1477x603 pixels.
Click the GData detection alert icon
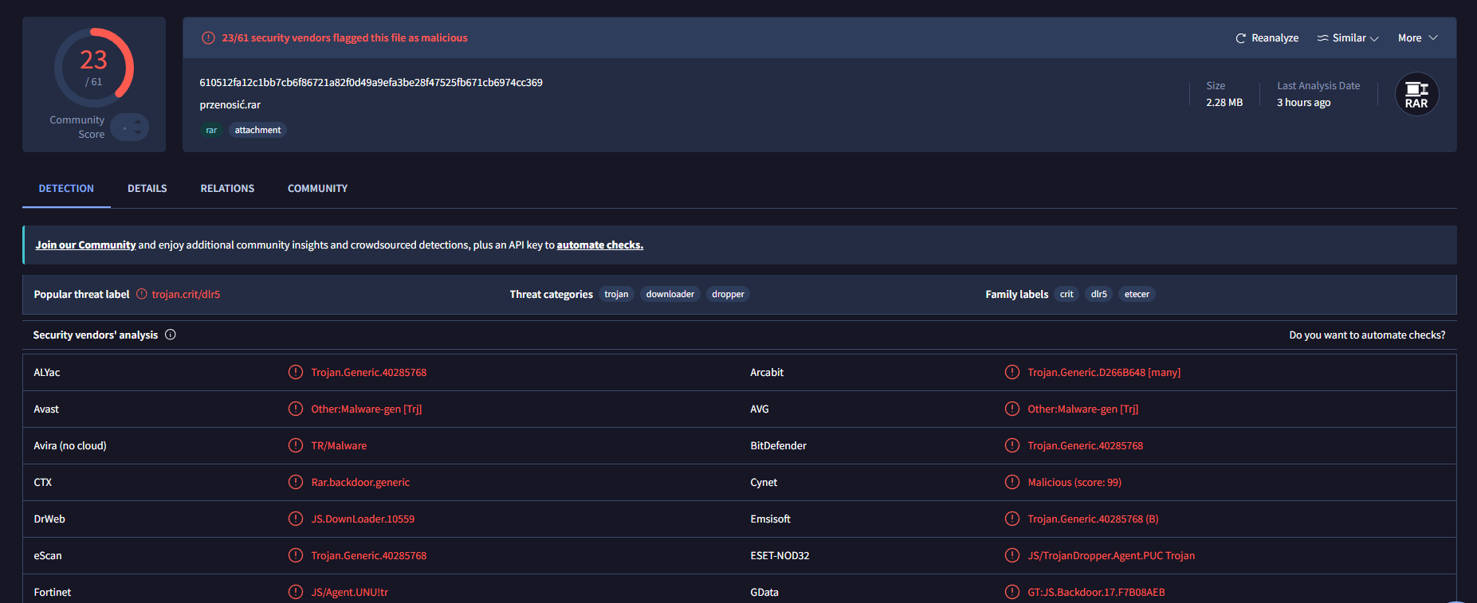pos(1012,592)
